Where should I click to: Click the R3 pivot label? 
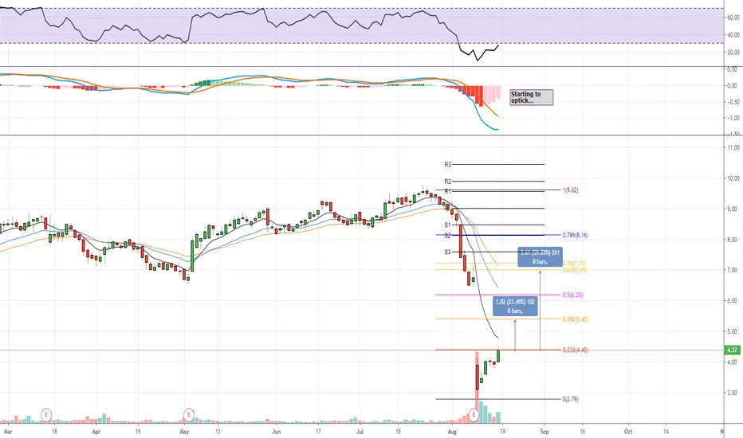pos(448,165)
